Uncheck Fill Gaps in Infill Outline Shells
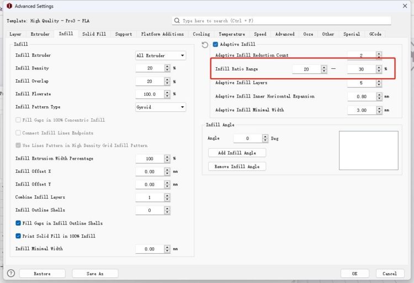The height and width of the screenshot is (283, 414). (18, 223)
